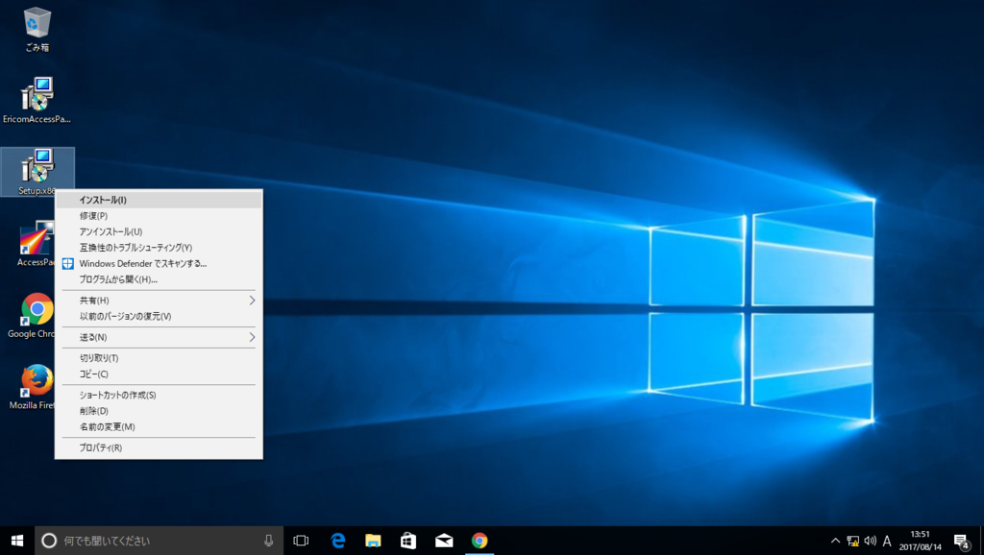The height and width of the screenshot is (555, 984).
Task: Open File Explorer from the taskbar
Action: coord(374,541)
